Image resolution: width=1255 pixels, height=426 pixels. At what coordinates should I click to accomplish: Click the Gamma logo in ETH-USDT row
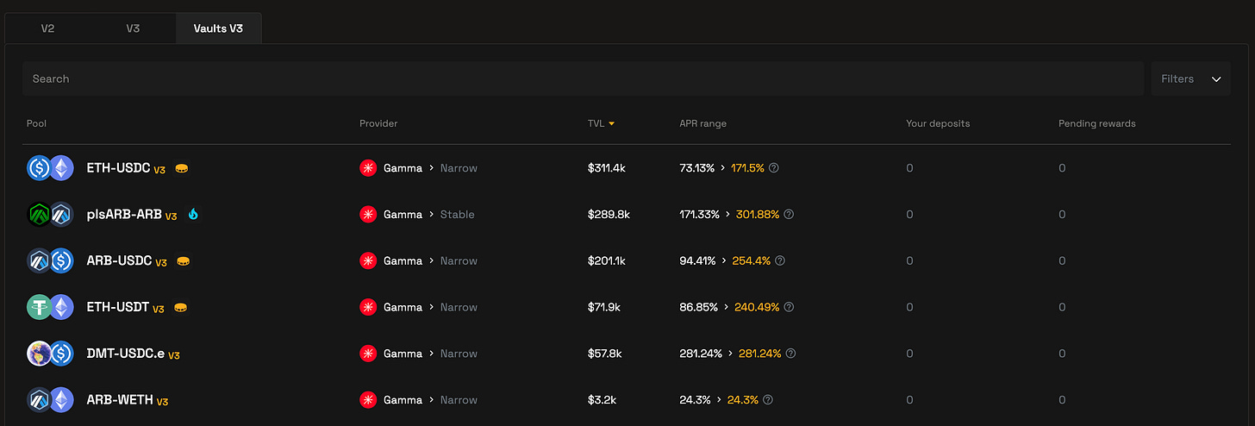[368, 307]
